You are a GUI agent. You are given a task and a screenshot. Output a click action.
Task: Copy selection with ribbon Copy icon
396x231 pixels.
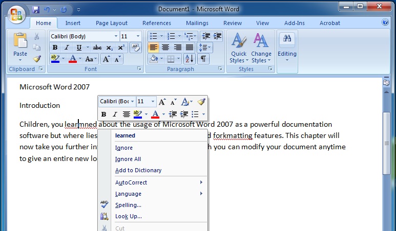pyautogui.click(x=36, y=48)
